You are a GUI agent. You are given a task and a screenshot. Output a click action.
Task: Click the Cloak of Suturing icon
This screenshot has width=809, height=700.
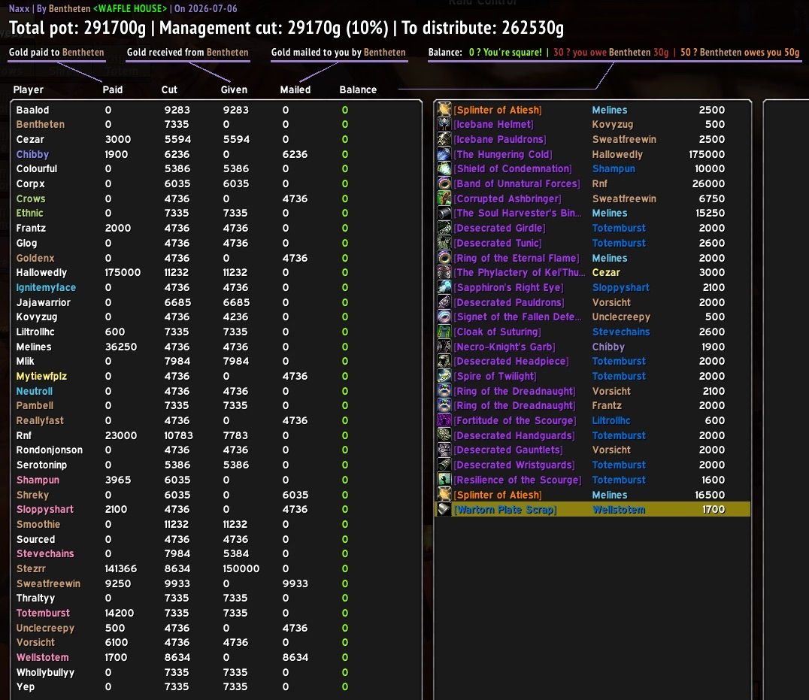[444, 332]
